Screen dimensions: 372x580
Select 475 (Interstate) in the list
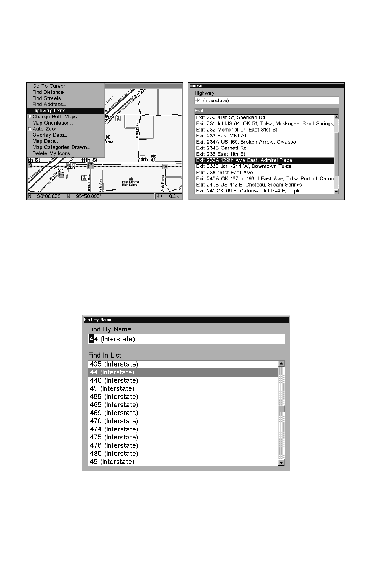183,438
